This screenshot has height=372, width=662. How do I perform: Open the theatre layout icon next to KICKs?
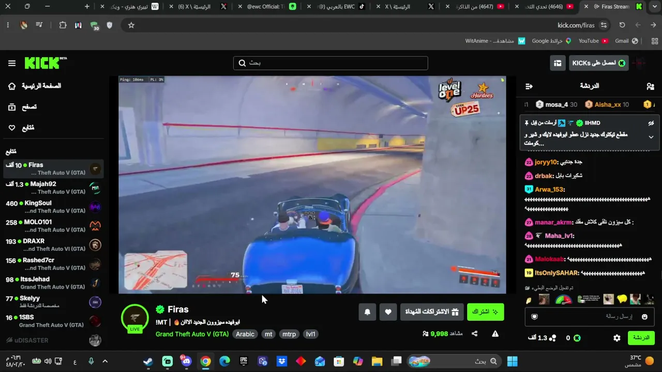coord(558,63)
